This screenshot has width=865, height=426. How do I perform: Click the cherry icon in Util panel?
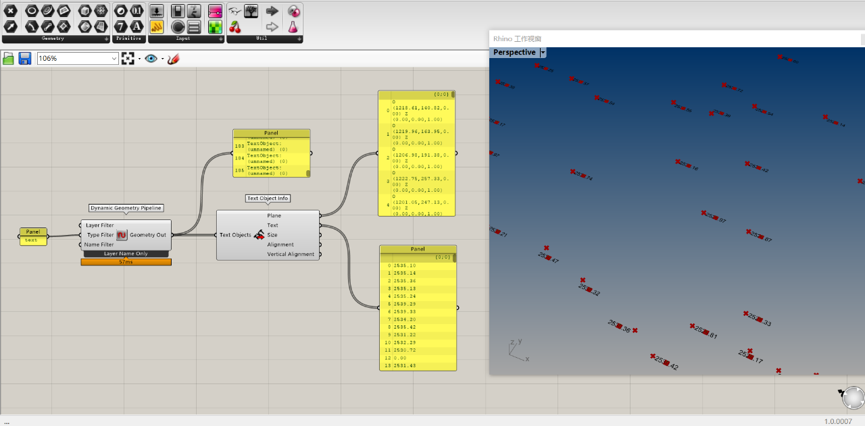[234, 27]
